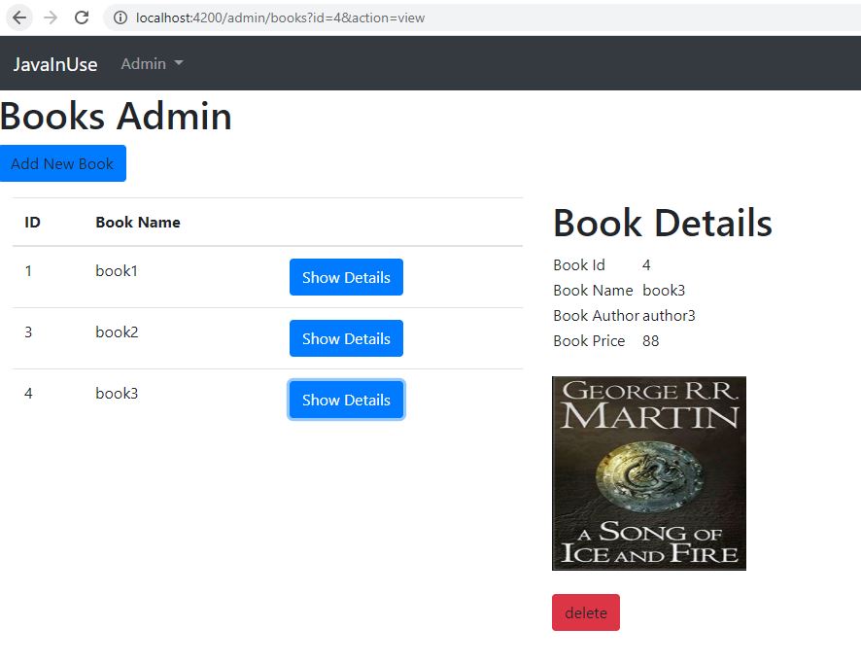This screenshot has width=861, height=663.
Task: Show Details for book1
Action: click(x=347, y=277)
